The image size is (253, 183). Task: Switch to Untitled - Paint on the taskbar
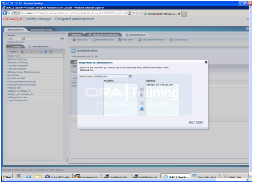click(x=234, y=177)
